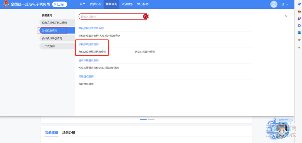Open the red toolbox icon in browser sidebar

[299, 11]
